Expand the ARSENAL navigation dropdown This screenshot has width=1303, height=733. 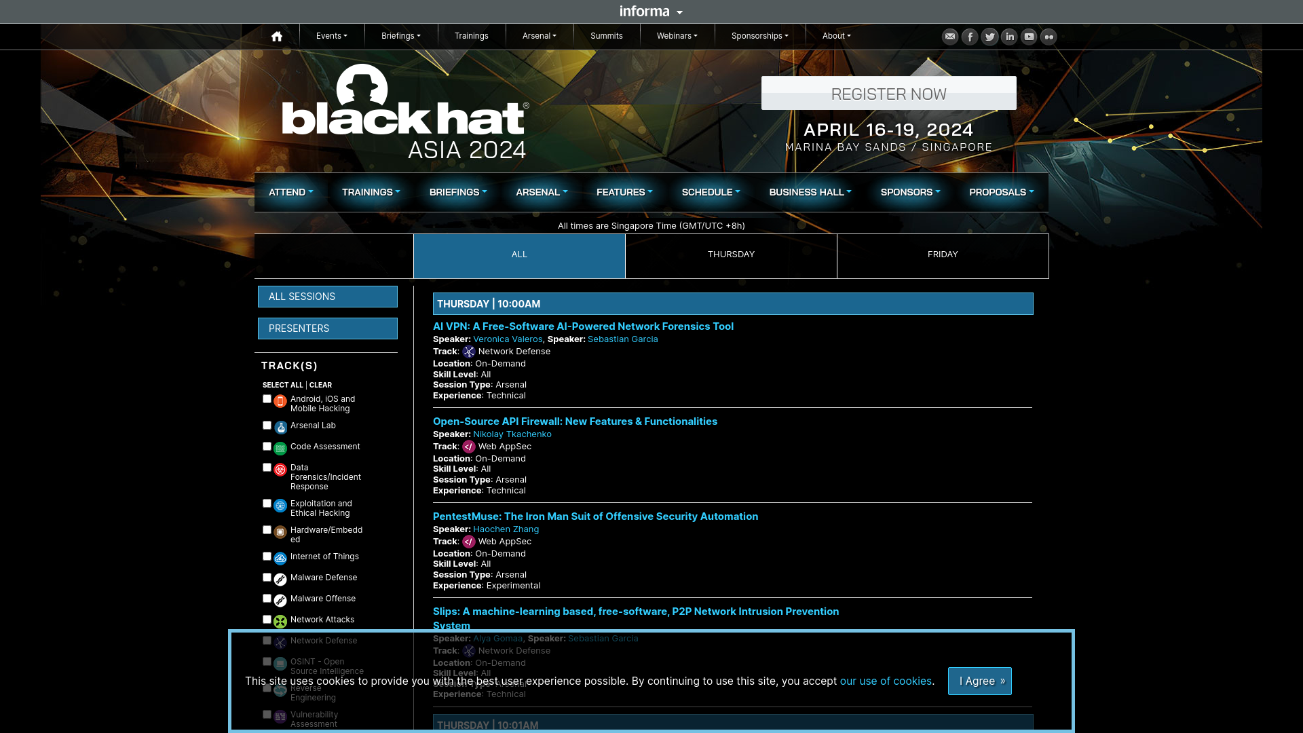(x=542, y=191)
